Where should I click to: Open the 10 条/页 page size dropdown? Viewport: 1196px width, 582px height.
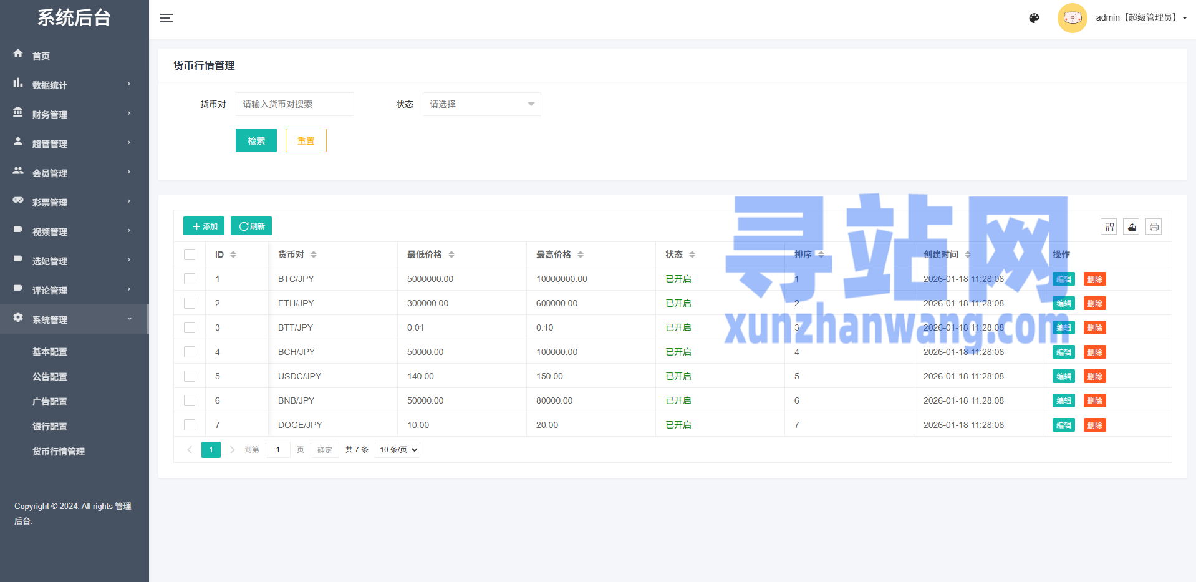397,450
